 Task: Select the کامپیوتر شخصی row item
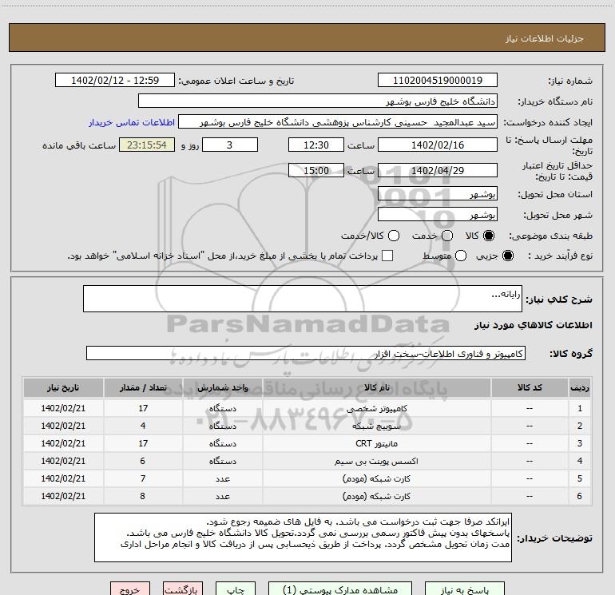[x=376, y=408]
